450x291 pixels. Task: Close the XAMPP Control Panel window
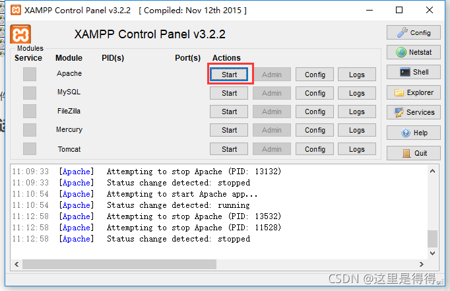point(430,10)
